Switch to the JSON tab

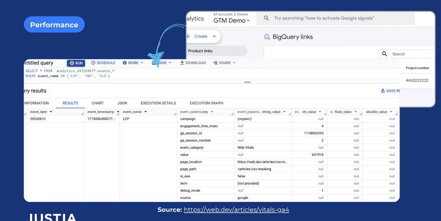(122, 103)
